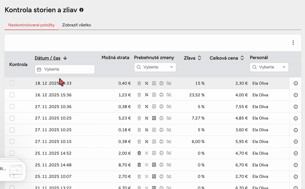The height and width of the screenshot is (189, 305).
Task: Sort by Dátum / čas header
Action: (x=48, y=58)
